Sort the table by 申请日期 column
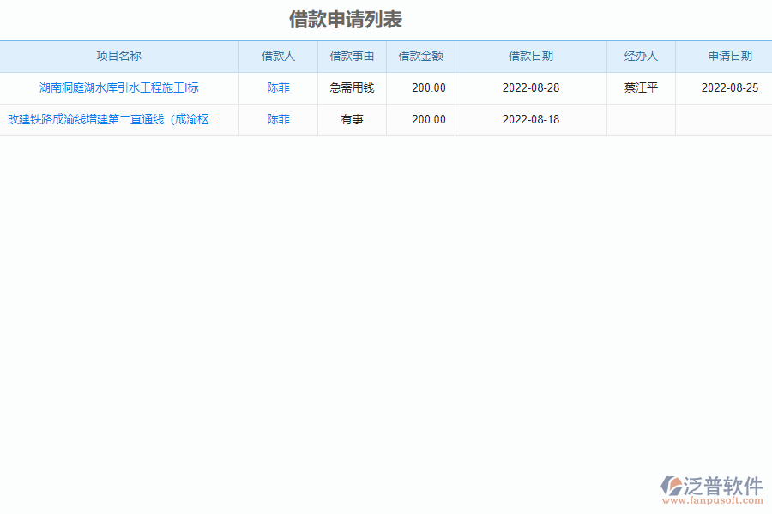The image size is (772, 514). tap(724, 56)
